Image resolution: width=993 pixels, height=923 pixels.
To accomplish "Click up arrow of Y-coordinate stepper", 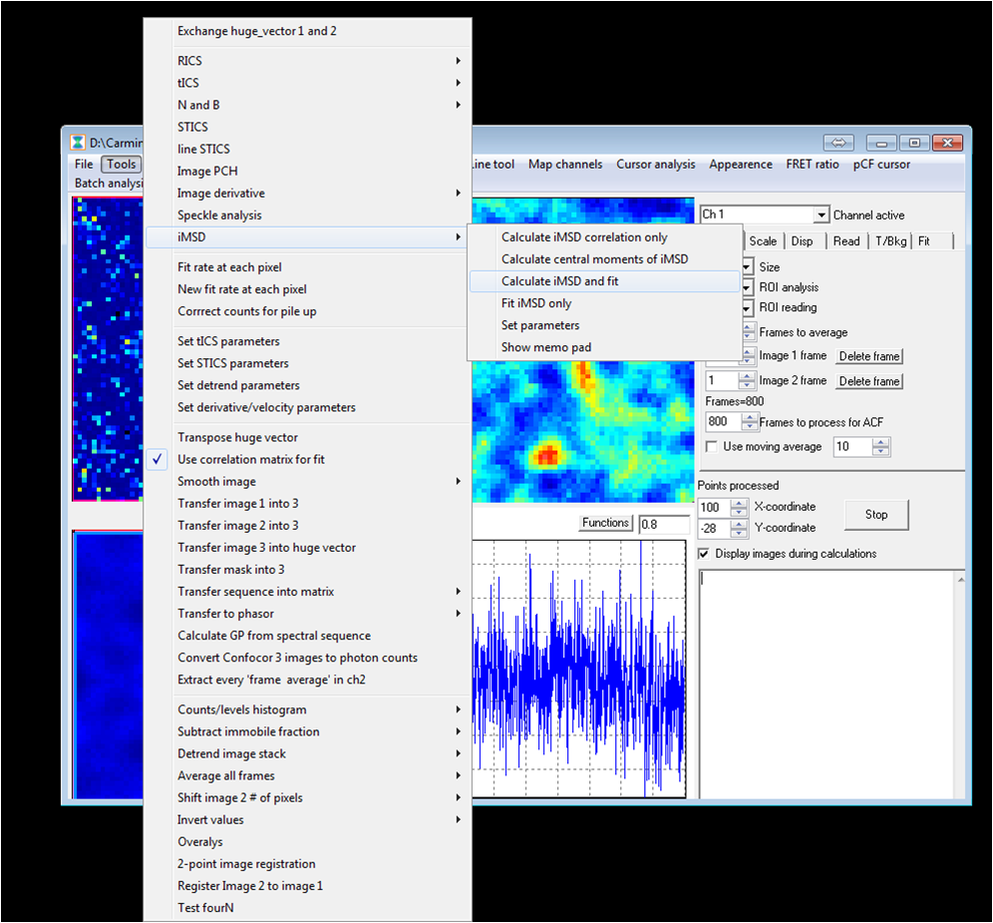I will coord(738,522).
